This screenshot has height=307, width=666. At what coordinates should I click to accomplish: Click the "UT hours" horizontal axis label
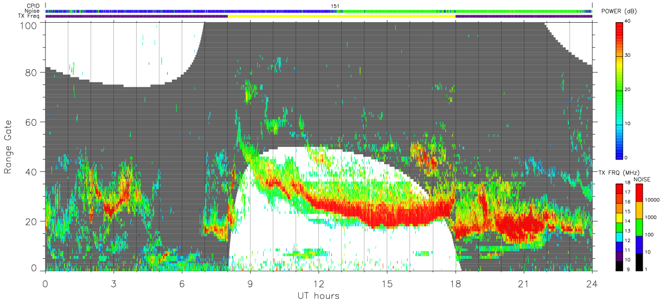click(x=318, y=296)
